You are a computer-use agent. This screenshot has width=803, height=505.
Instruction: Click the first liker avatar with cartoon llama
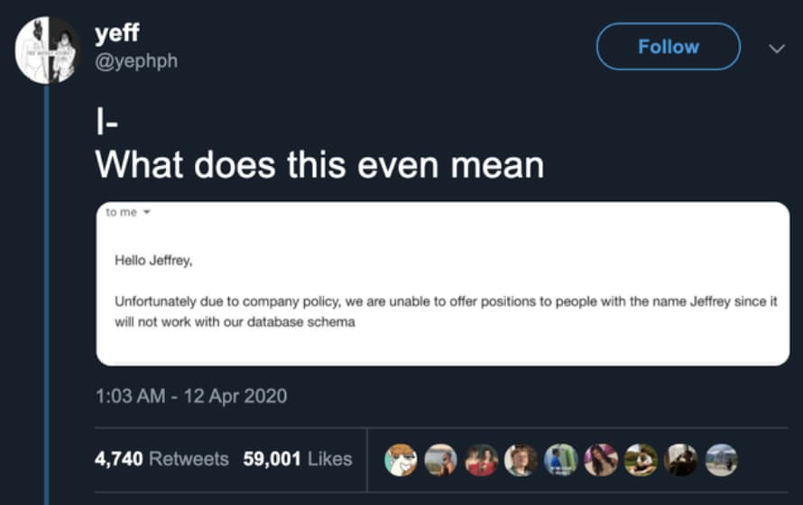point(401,459)
